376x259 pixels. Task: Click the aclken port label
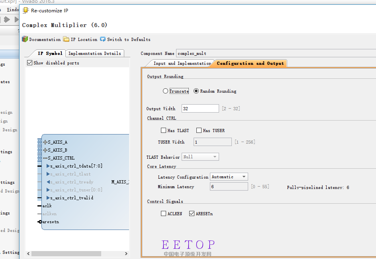pyautogui.click(x=49, y=214)
